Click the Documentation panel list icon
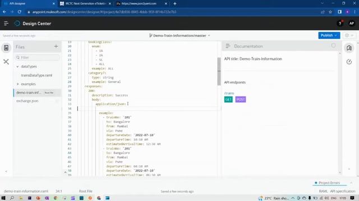359x201 pixels. [x=228, y=46]
